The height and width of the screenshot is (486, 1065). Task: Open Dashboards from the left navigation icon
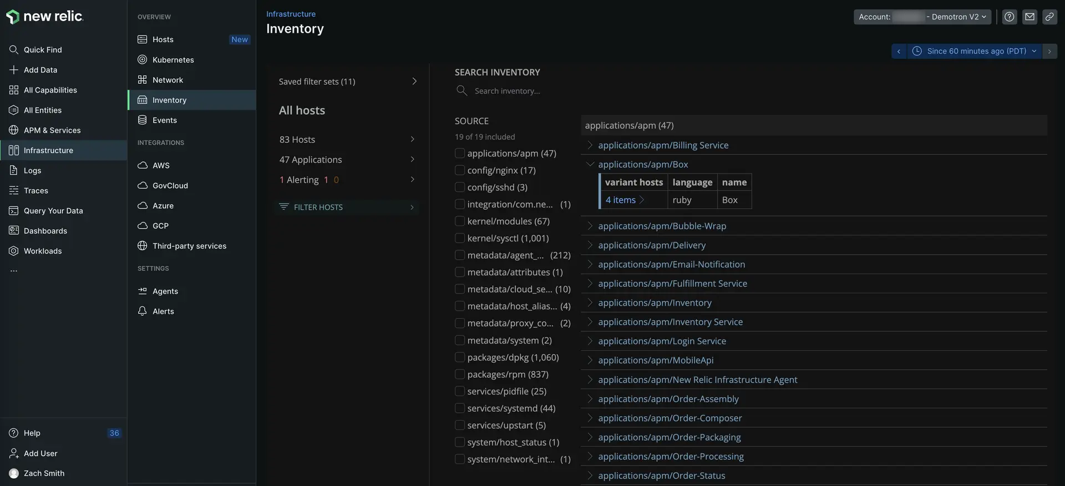14,231
